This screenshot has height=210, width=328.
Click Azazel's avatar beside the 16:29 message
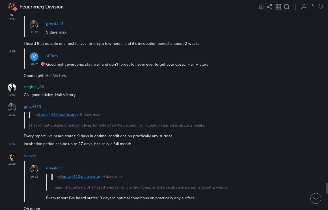coord(12,156)
